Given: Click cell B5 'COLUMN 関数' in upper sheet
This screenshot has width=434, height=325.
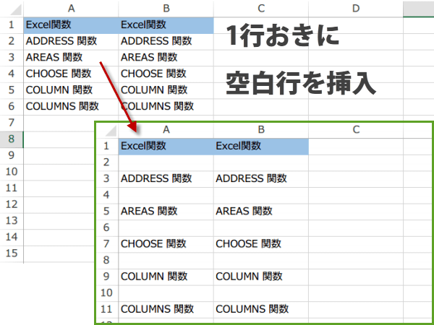Looking at the screenshot, I should (166, 91).
